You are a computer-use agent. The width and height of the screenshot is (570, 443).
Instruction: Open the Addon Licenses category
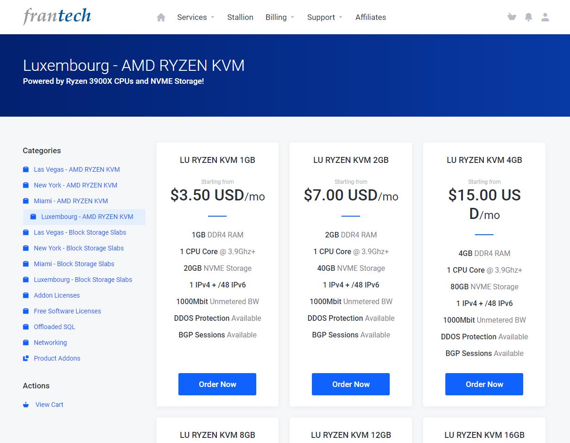coord(57,295)
